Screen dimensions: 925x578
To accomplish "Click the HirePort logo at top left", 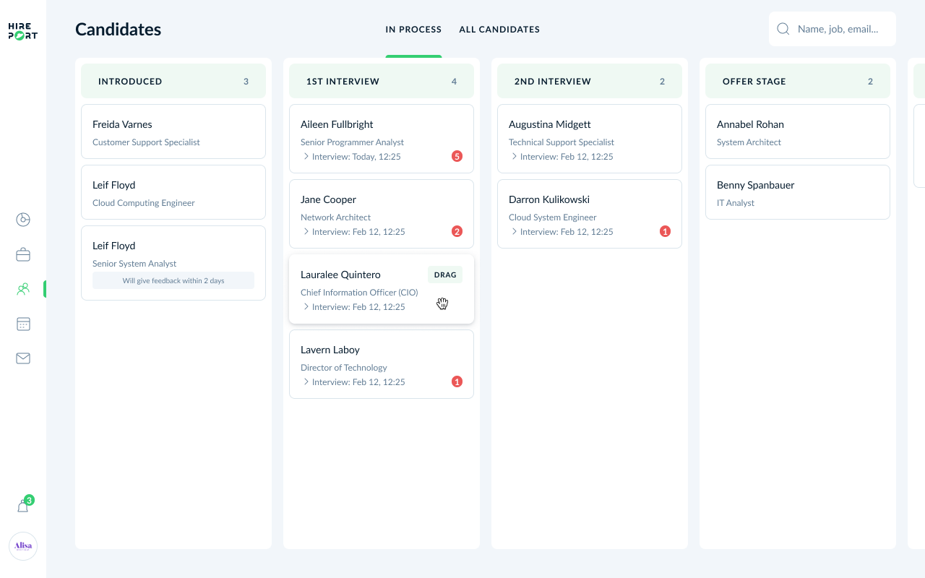I will pyautogui.click(x=22, y=30).
